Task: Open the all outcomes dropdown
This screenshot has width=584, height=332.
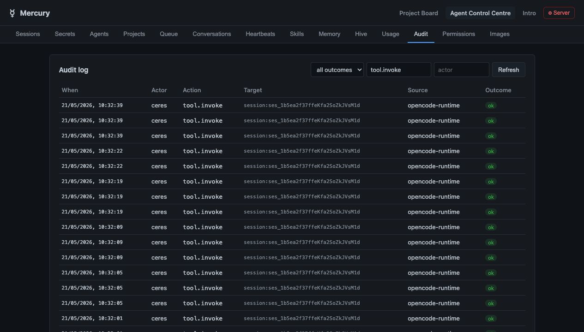Action: (337, 70)
